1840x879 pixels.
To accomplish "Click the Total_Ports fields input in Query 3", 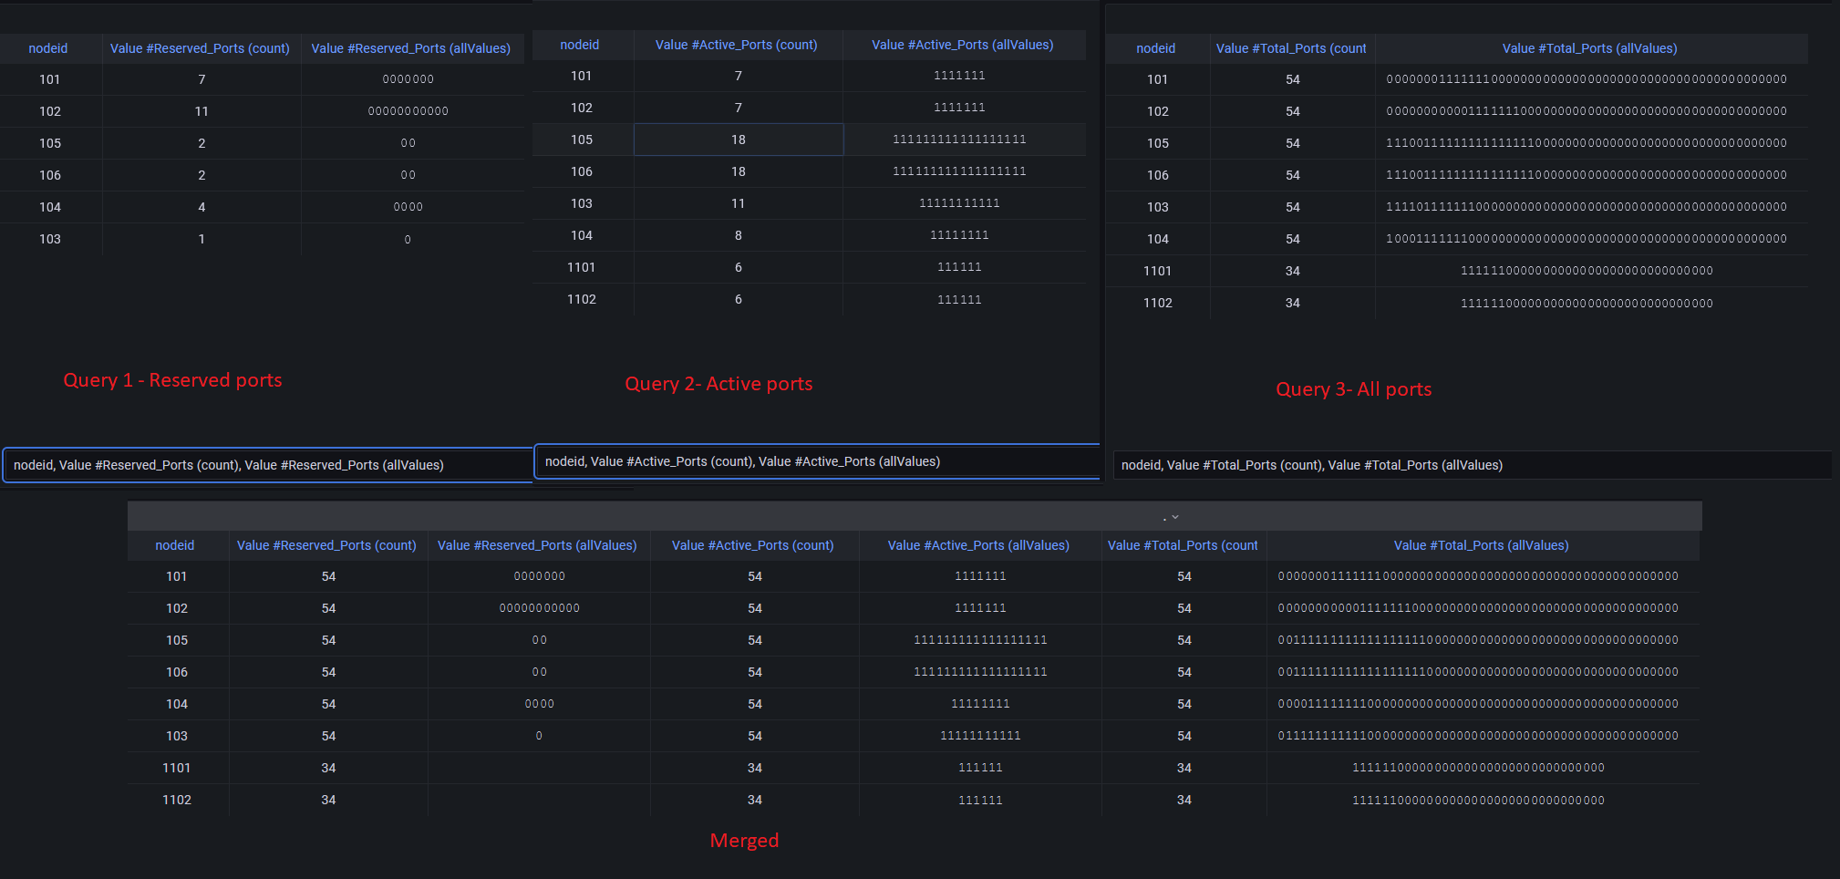I will [1472, 465].
